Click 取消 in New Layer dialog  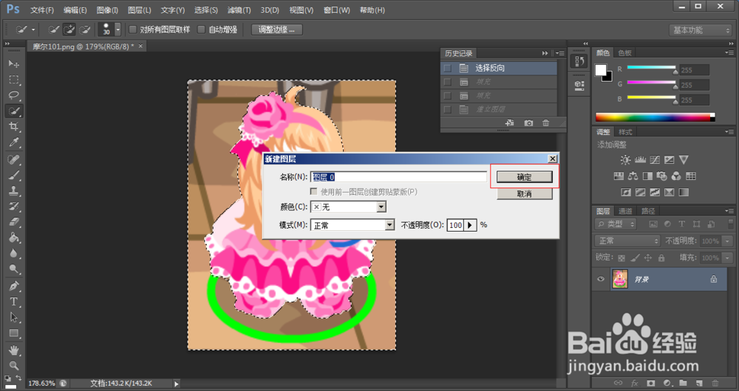[x=525, y=194]
